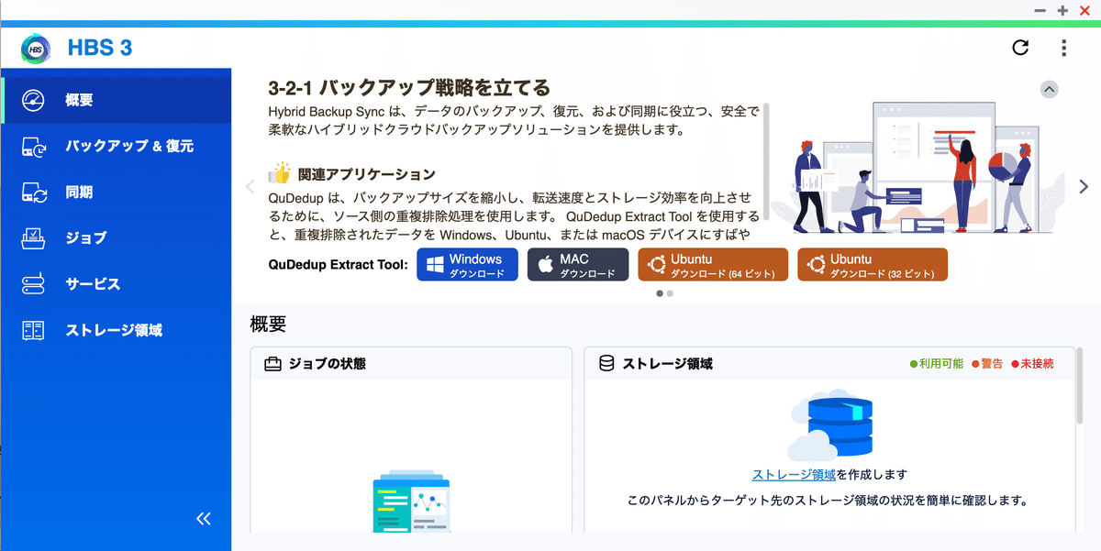
Task: Open バックアップ & 復元 section
Action: [117, 146]
